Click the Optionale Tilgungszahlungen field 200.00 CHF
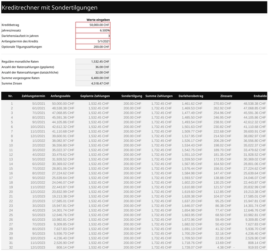The width and height of the screenshot is (268, 251). click(x=93, y=47)
